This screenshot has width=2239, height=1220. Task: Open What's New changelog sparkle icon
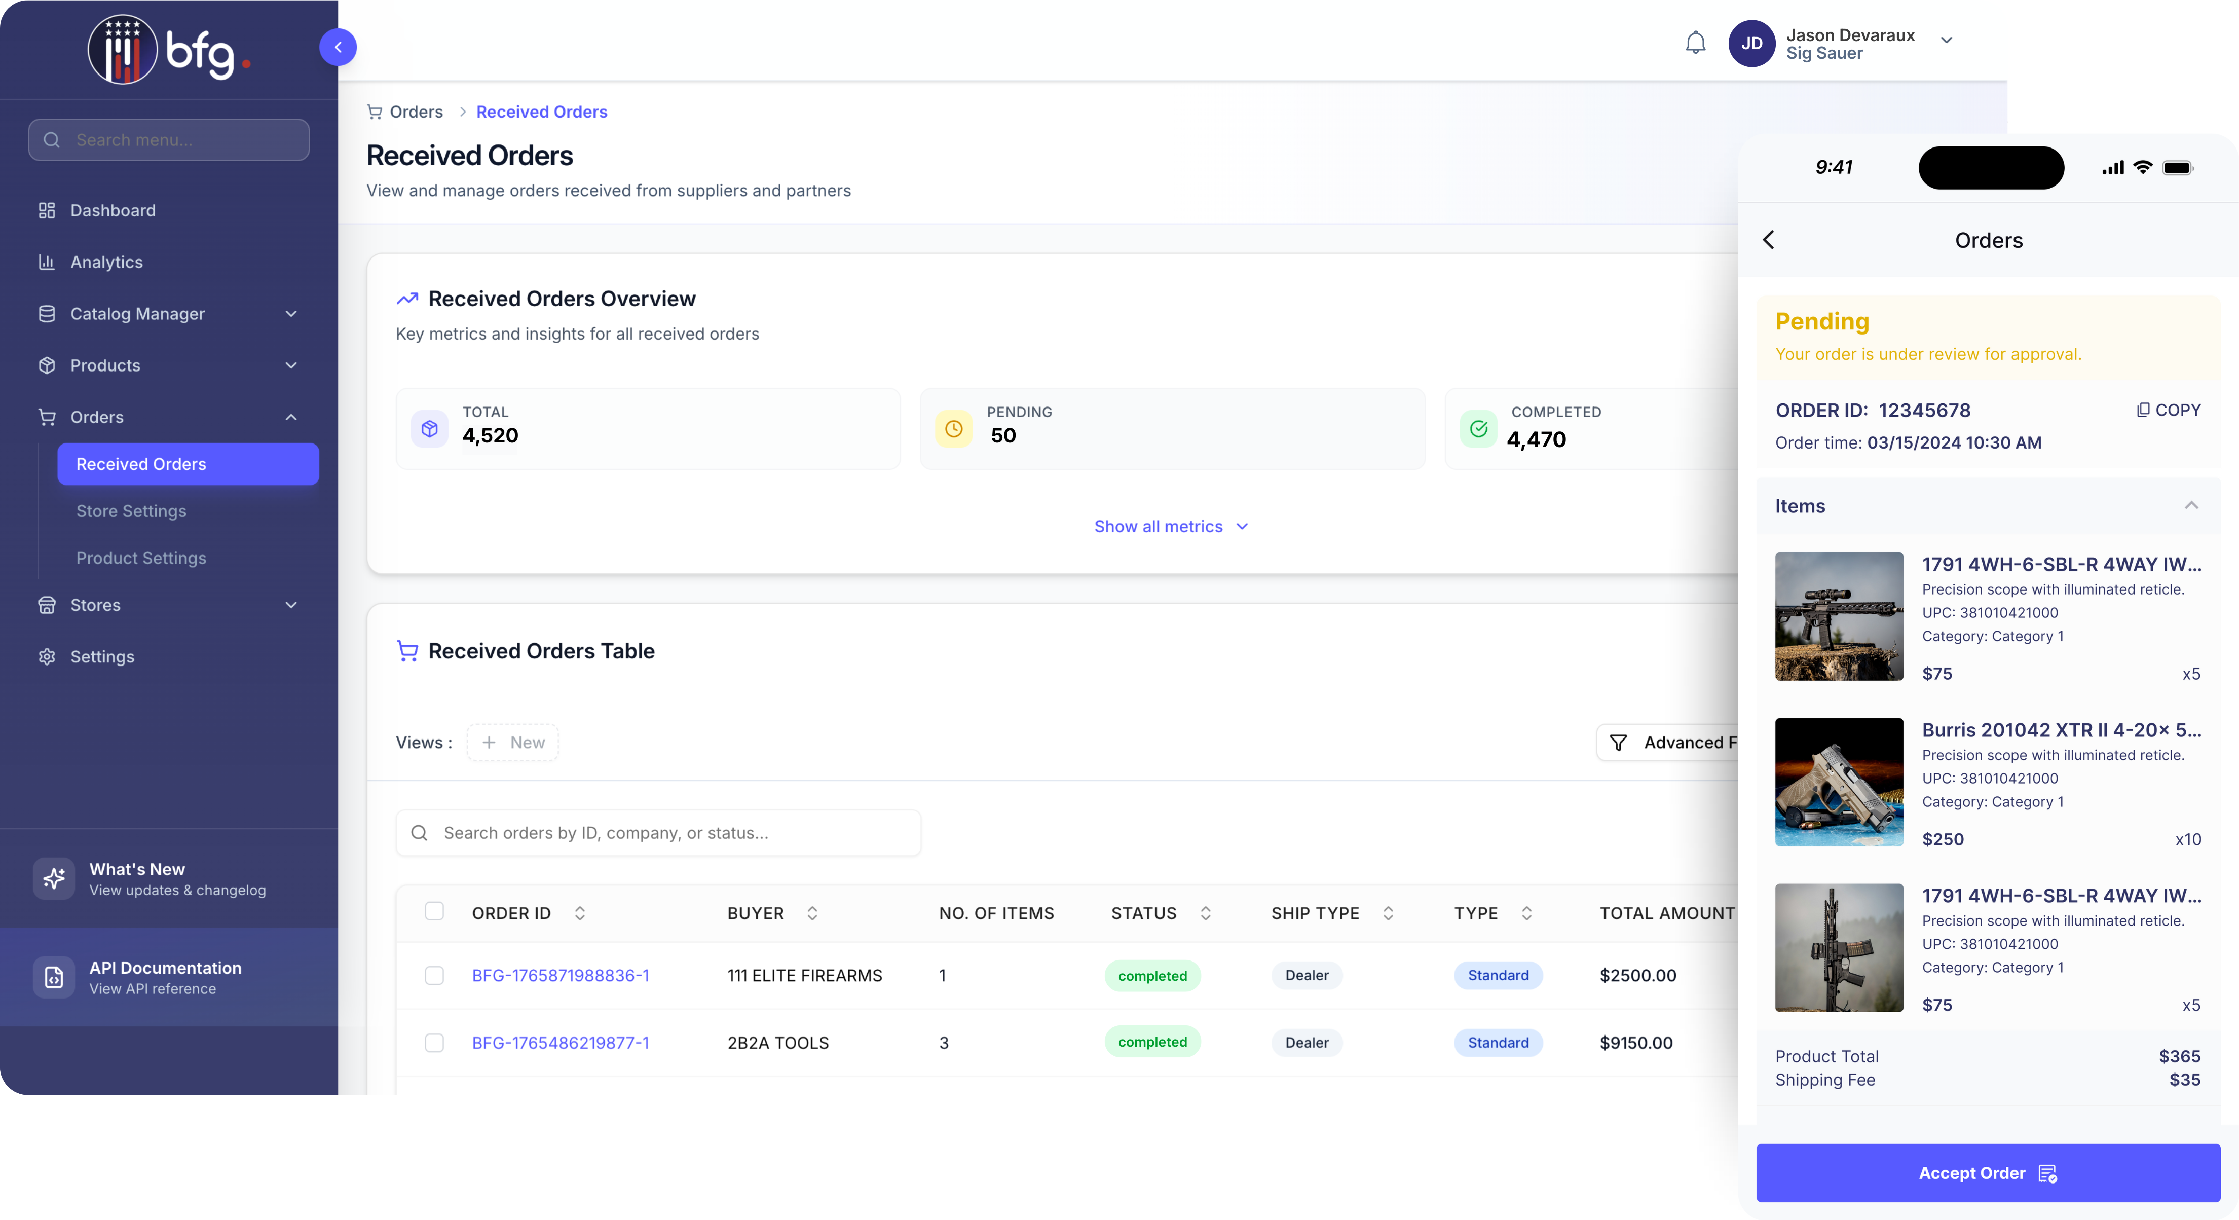pyautogui.click(x=54, y=878)
